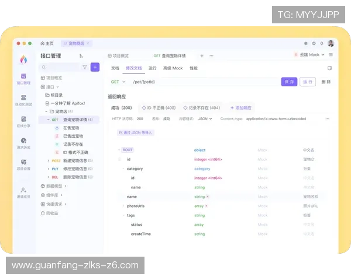Click the 邀请成员 sidebar icon
The height and width of the screenshot is (280, 351).
pyautogui.click(x=23, y=193)
